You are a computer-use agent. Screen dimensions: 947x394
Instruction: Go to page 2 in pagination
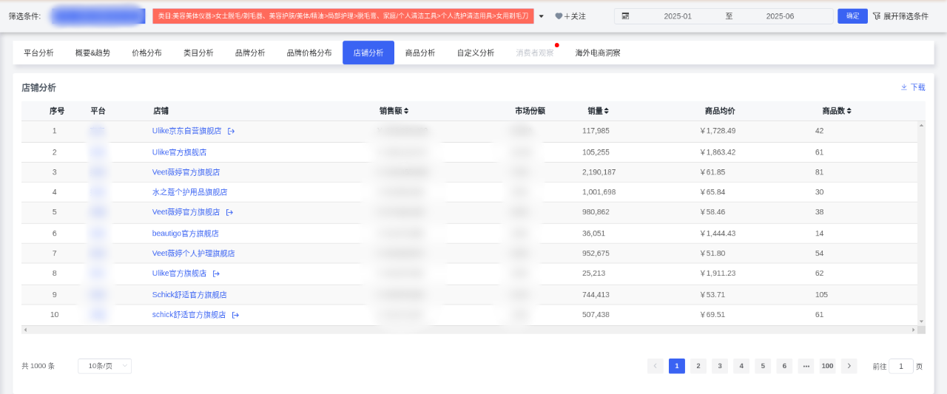(x=698, y=366)
